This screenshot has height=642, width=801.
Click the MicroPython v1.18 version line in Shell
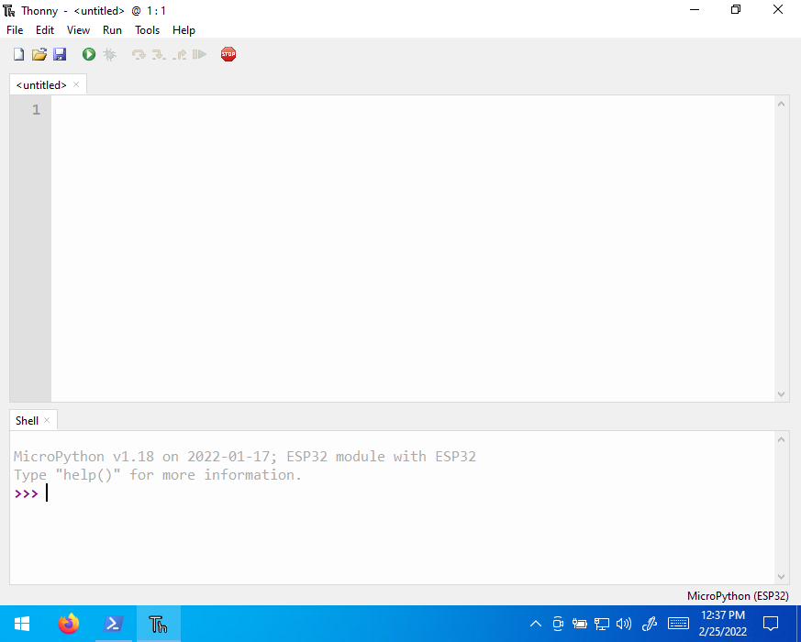pyautogui.click(x=245, y=456)
